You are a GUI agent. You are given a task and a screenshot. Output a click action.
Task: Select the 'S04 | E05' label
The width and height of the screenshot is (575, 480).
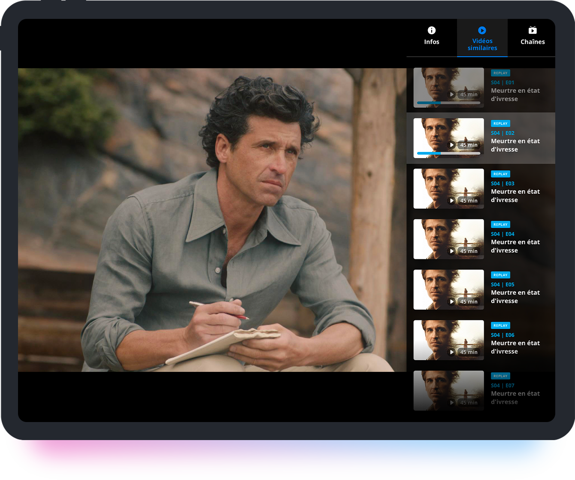[502, 285]
